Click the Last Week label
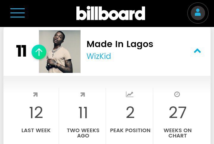The height and width of the screenshot is (144, 214). 36,130
